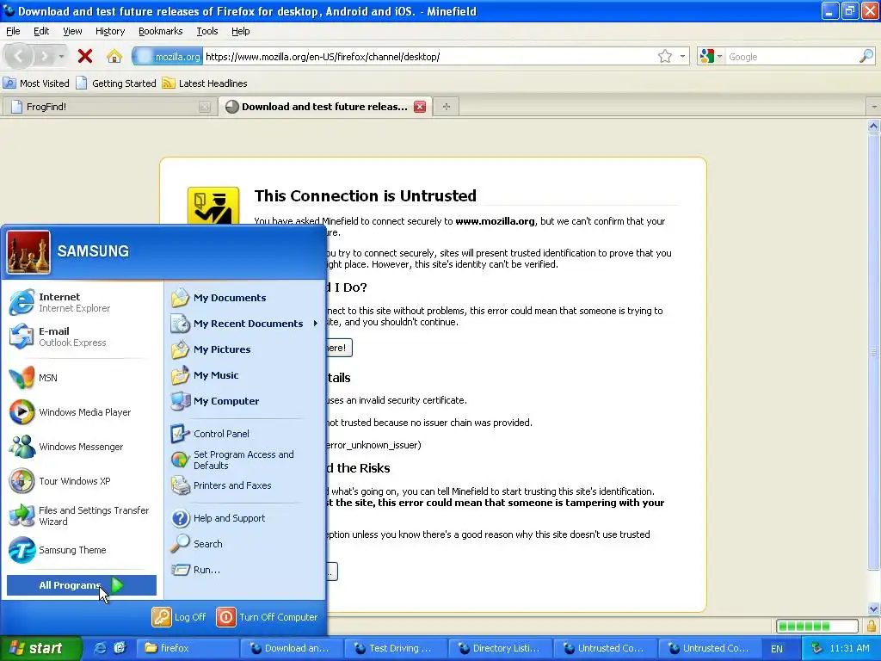The width and height of the screenshot is (881, 661).
Task: Switch to Directory Listi... taskbar window
Action: tap(500, 648)
